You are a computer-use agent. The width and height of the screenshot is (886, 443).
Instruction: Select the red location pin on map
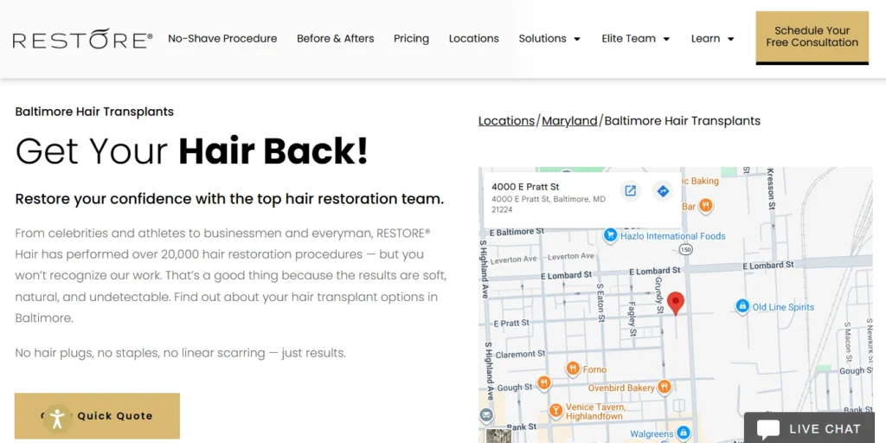point(675,304)
